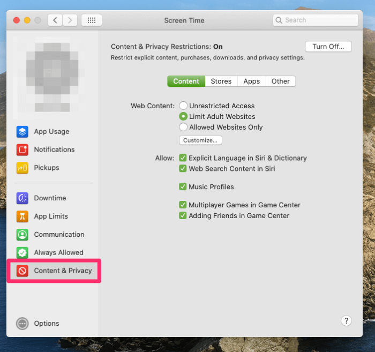Image resolution: width=375 pixels, height=352 pixels.
Task: Show all preferences using the grid button
Action: pyautogui.click(x=92, y=20)
